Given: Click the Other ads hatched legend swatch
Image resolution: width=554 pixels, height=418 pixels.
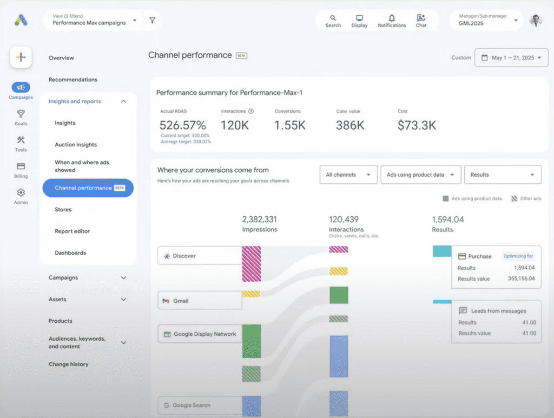Looking at the screenshot, I should [x=514, y=198].
